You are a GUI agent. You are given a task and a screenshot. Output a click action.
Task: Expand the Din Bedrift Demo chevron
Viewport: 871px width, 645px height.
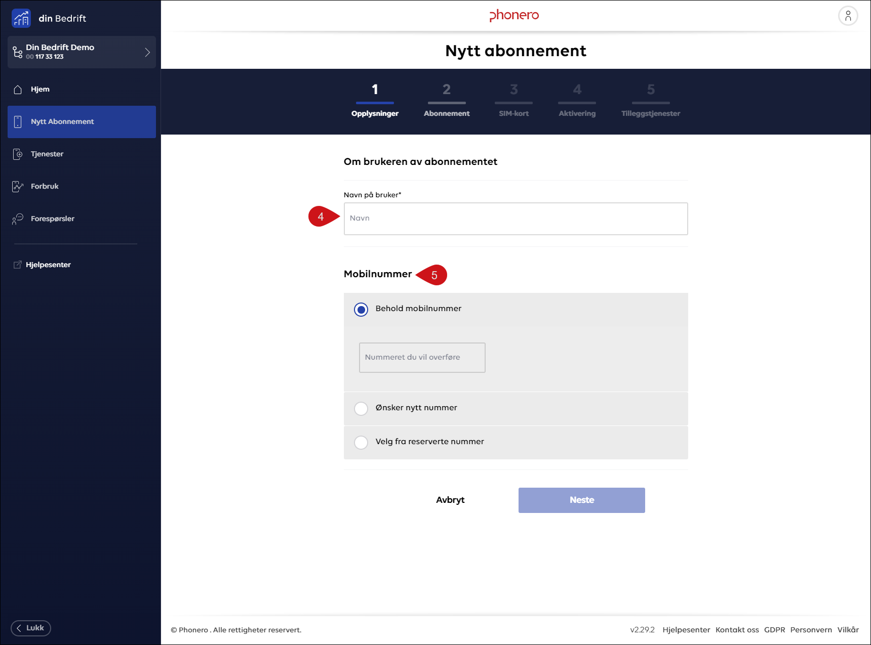coord(147,52)
